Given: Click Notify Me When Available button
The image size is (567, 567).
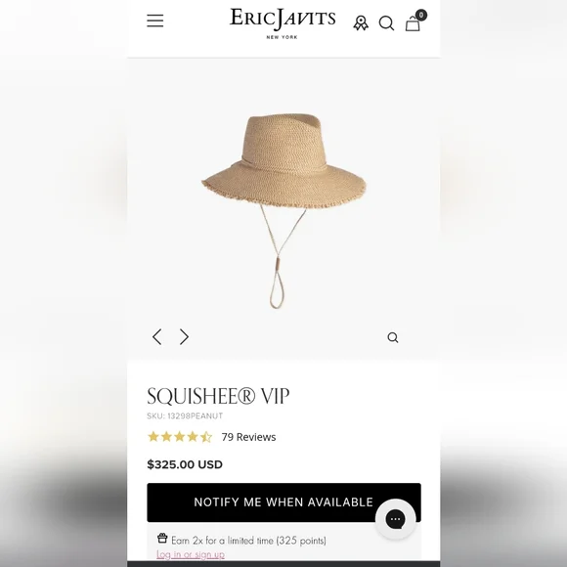Looking at the screenshot, I should 283,502.
